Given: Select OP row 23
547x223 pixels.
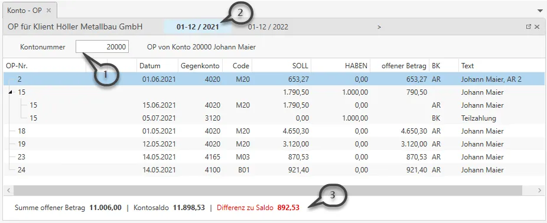Looking at the screenshot, I should click(274, 157).
